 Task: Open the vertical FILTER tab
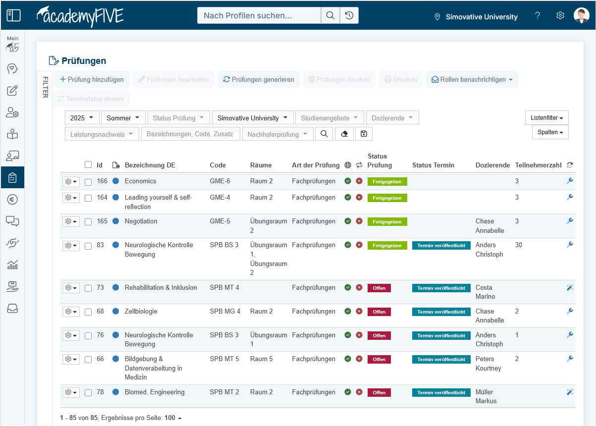[x=45, y=87]
